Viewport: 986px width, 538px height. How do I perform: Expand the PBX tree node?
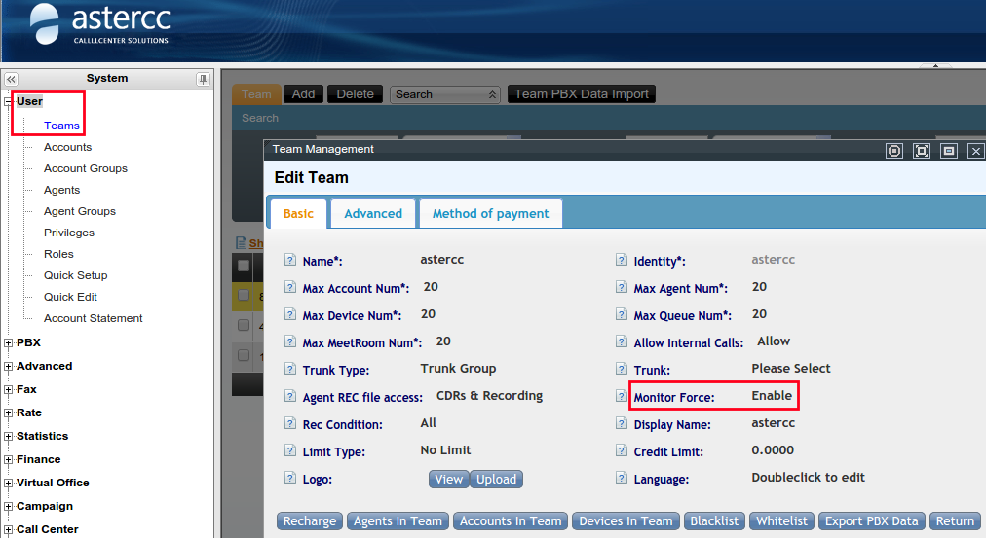pos(9,343)
